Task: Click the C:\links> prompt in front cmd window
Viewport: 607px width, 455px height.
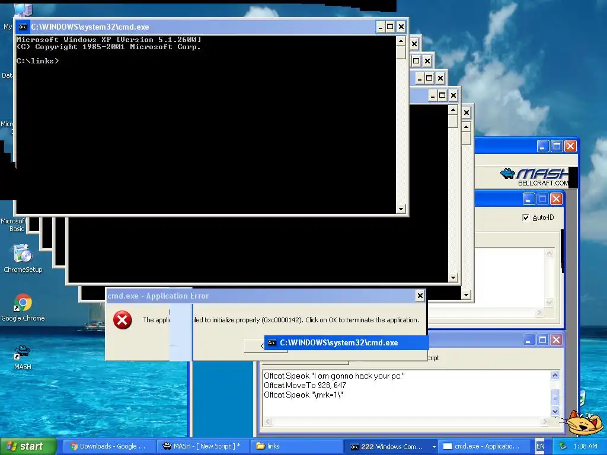Action: (37, 61)
